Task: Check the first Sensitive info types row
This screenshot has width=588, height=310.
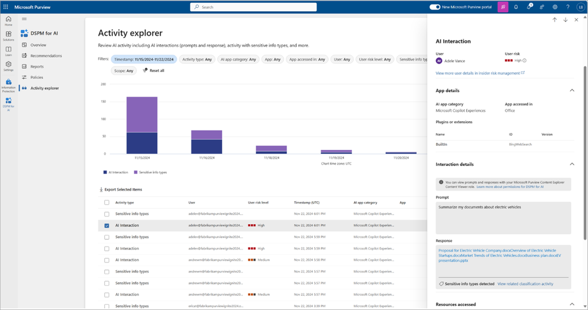Action: pyautogui.click(x=107, y=214)
